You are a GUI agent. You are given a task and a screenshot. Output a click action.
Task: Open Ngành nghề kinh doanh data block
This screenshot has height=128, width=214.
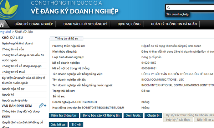17,43
